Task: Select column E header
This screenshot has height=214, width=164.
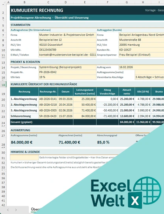Action: [x=85, y=2]
